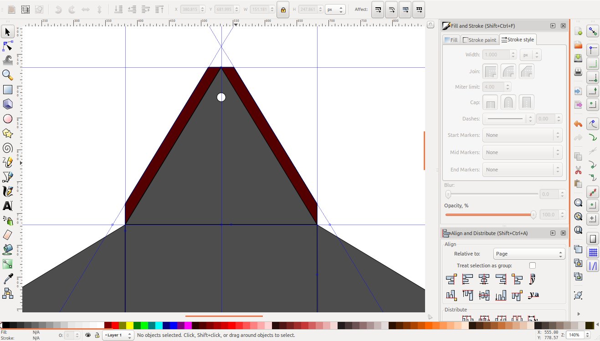This screenshot has height=341, width=600.
Task: Select the Paint Bucket fill tool
Action: click(x=8, y=249)
